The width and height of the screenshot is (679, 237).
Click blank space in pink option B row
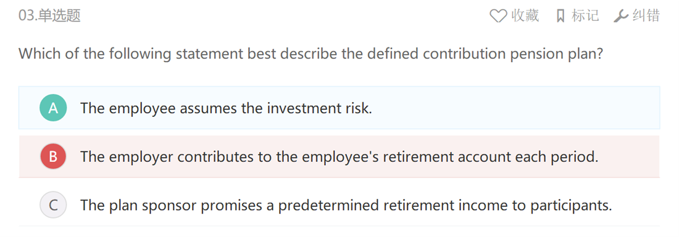[630, 156]
